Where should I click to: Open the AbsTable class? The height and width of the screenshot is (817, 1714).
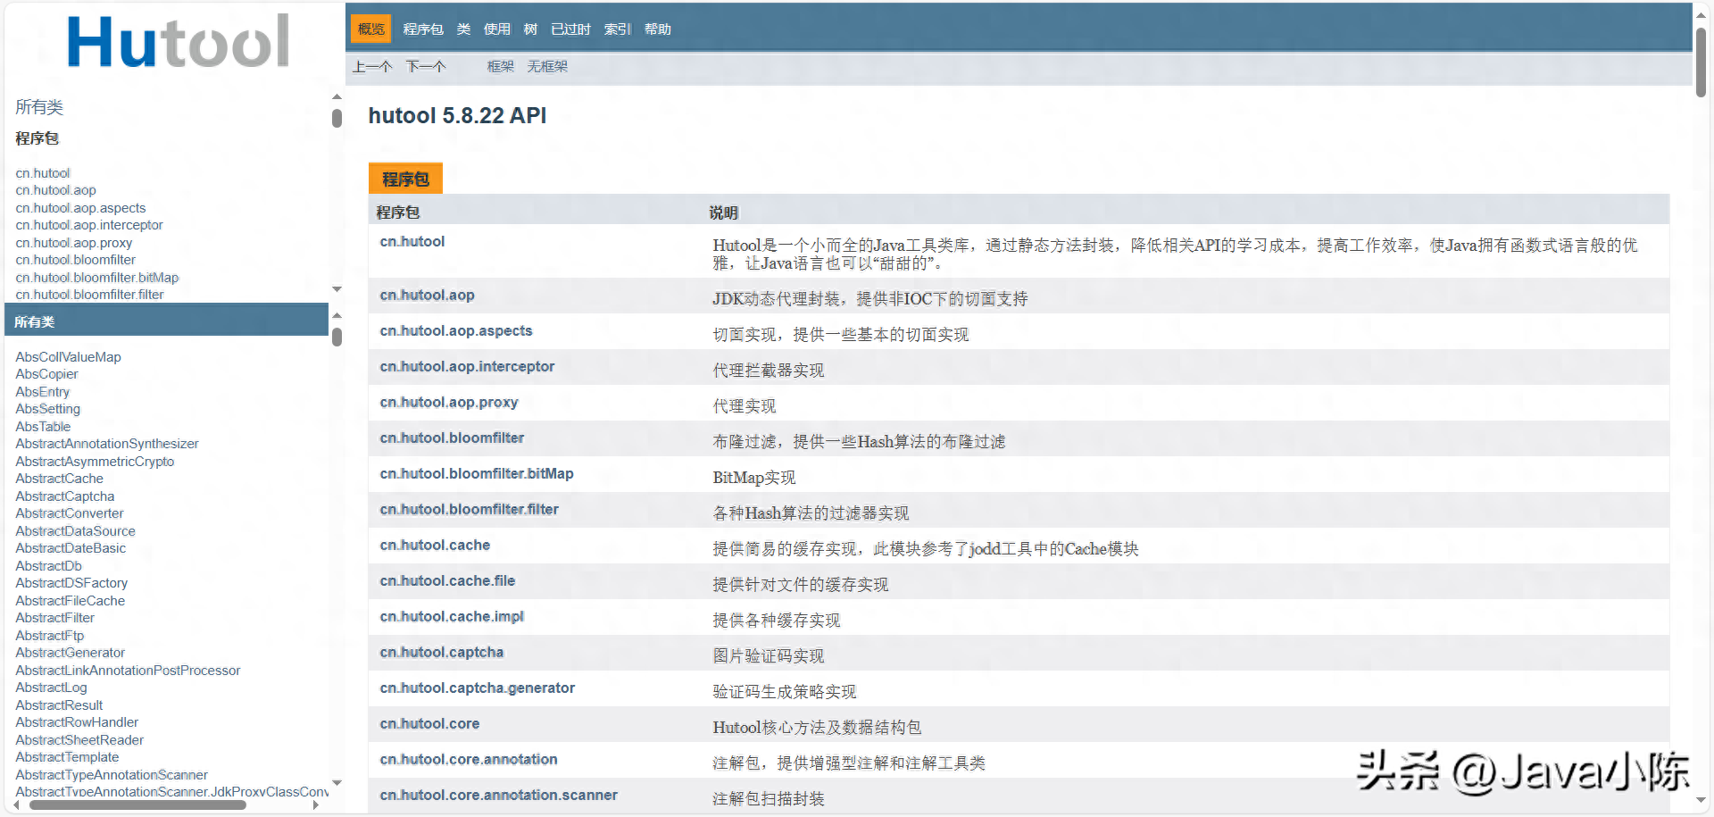tap(43, 427)
